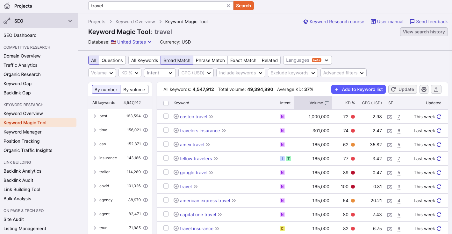Expand the insurance keyword group chevron

(x=95, y=158)
